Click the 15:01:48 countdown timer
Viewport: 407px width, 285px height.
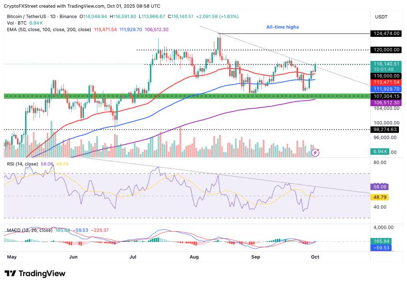(x=386, y=69)
